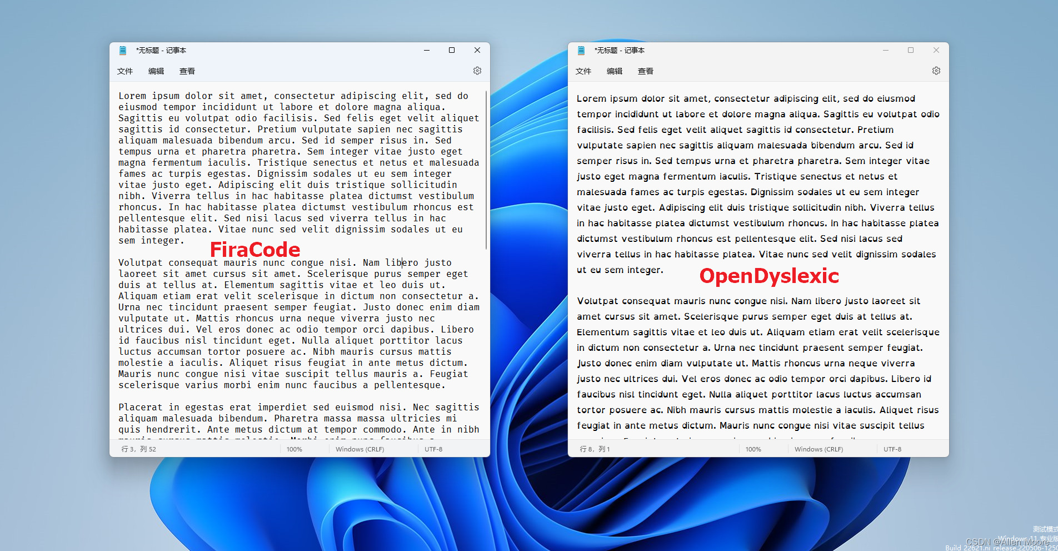
Task: Open settings gear in FiraCode Notepad window
Action: point(477,71)
